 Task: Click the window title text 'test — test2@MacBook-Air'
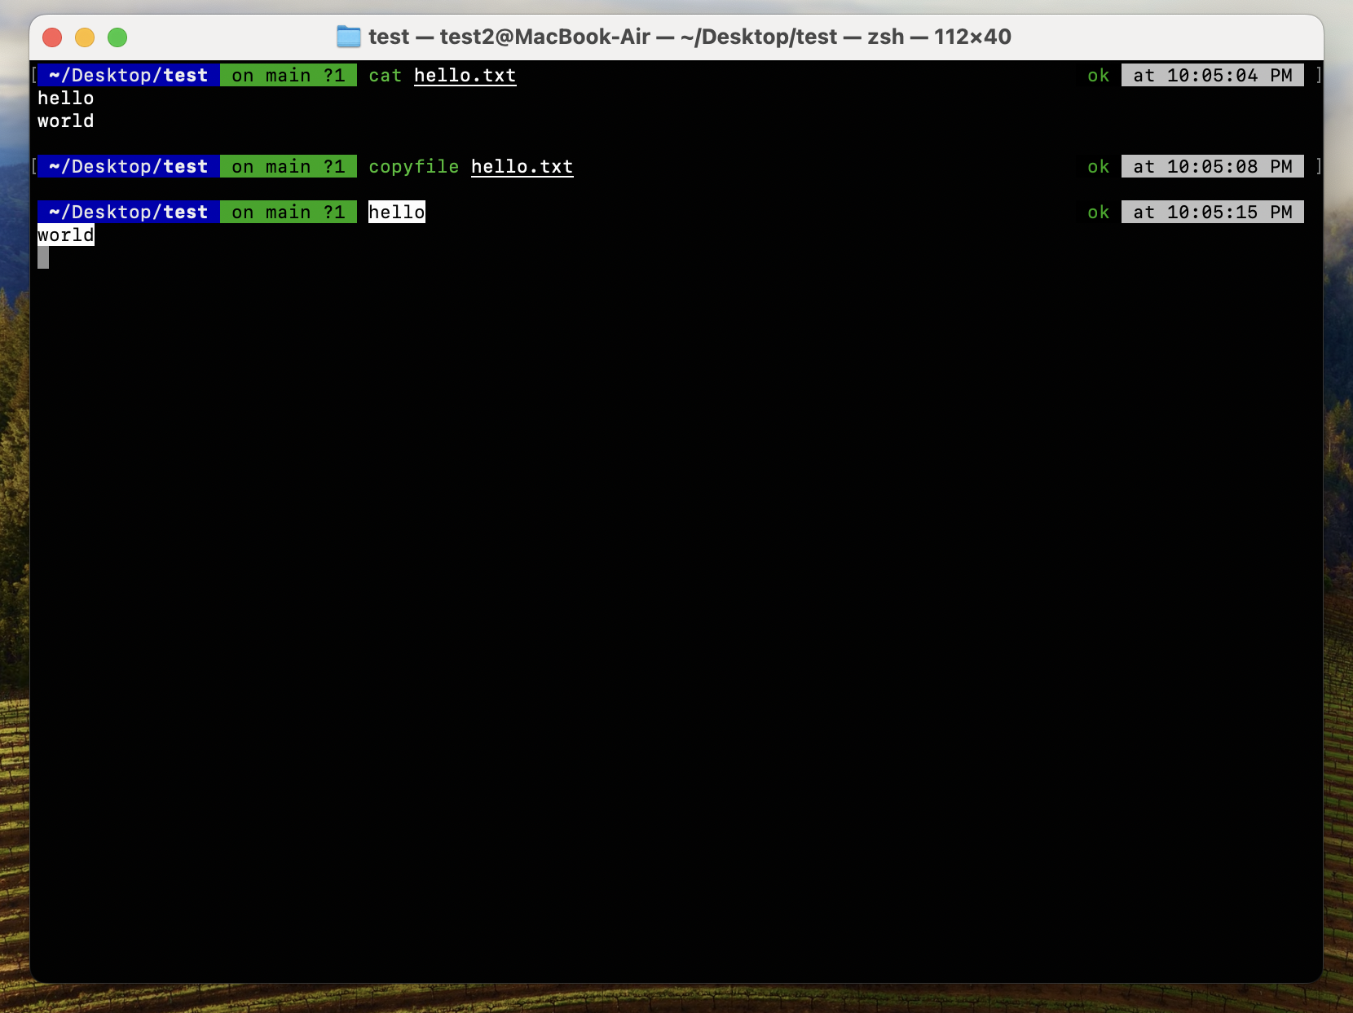[509, 37]
